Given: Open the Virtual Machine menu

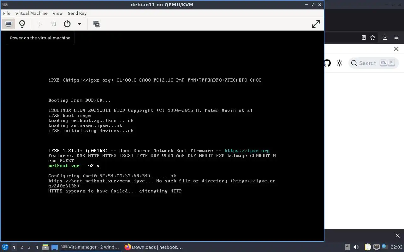Looking at the screenshot, I should coord(32,13).
